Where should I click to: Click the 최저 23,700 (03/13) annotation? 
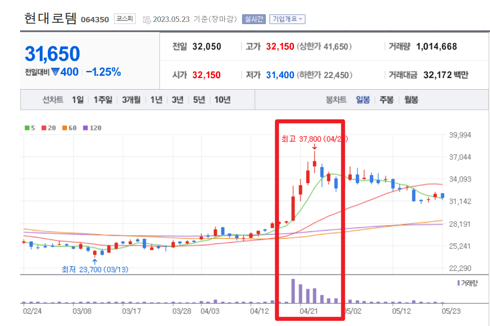pyautogui.click(x=95, y=269)
